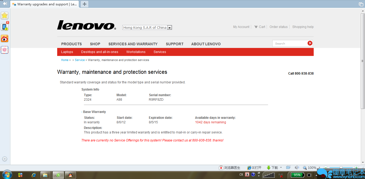The width and height of the screenshot is (365, 179).
Task: Click the model value A98
Action: coord(119,100)
